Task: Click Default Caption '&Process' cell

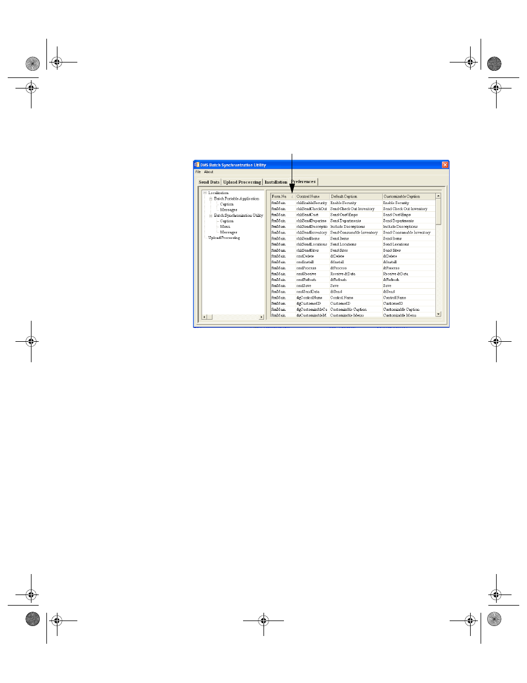Action: (x=356, y=268)
